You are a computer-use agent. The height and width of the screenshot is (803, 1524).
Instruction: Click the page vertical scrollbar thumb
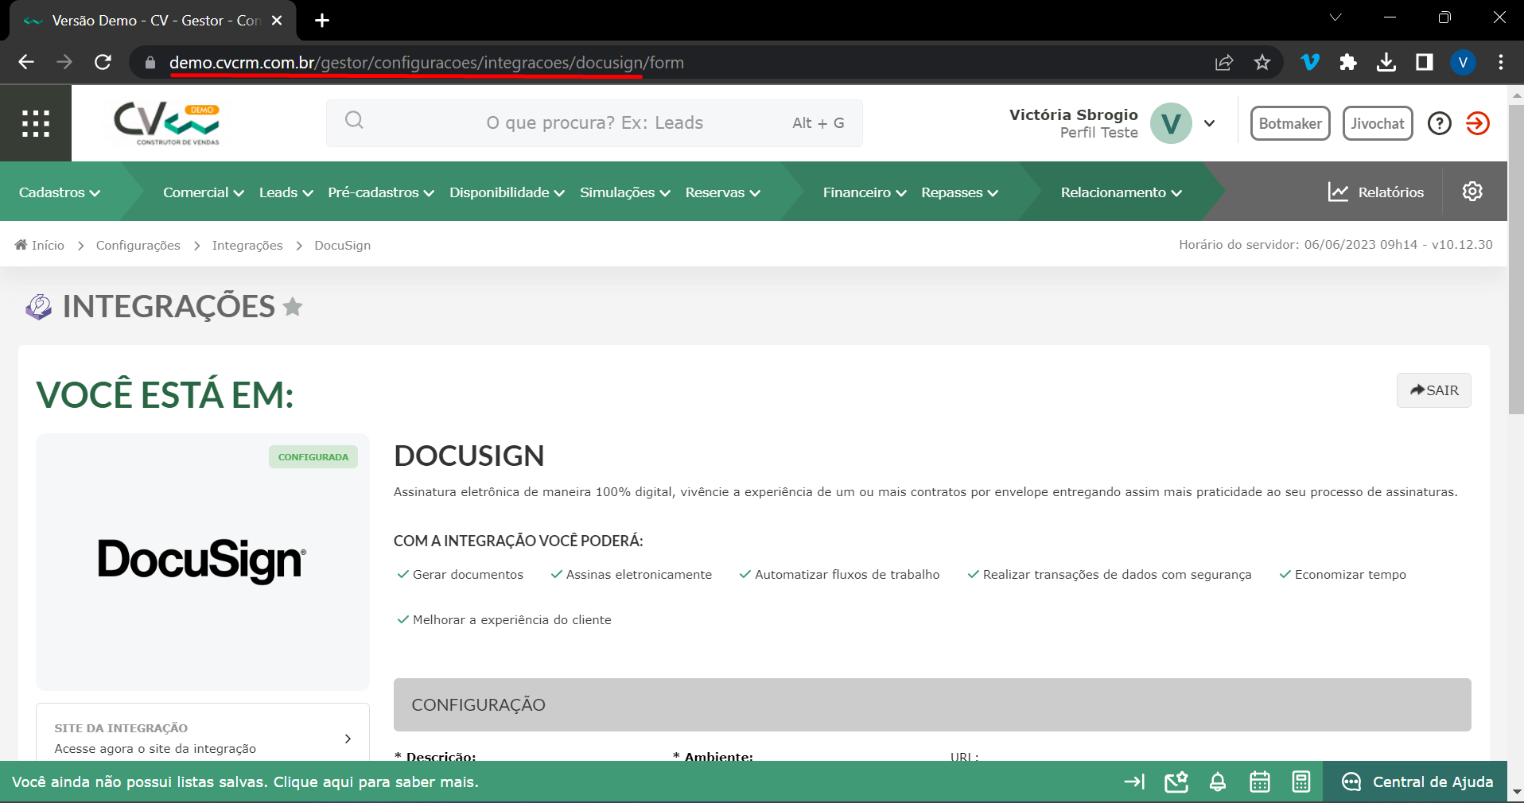point(1515,258)
